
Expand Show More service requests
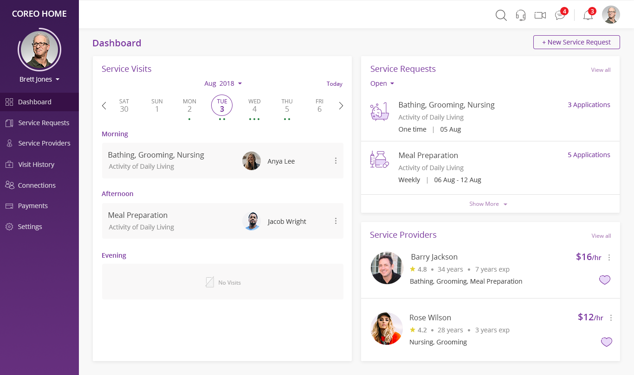pos(488,204)
